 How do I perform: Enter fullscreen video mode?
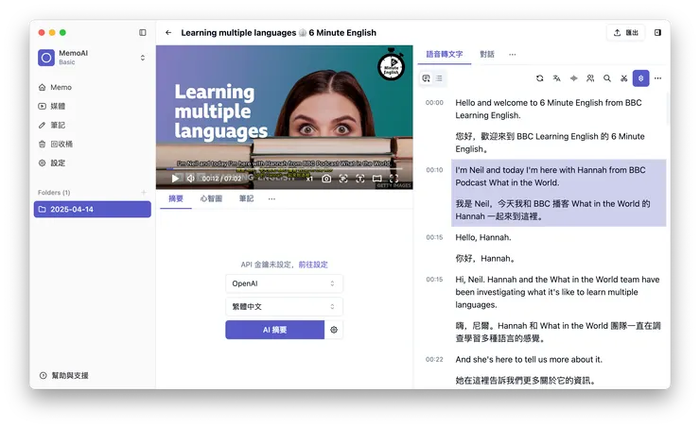click(394, 179)
